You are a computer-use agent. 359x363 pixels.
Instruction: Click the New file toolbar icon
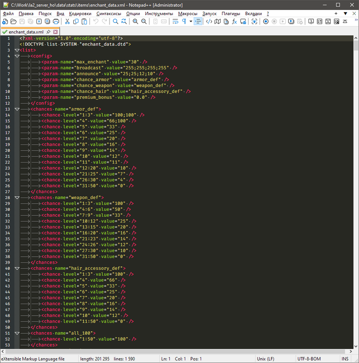pyautogui.click(x=5, y=22)
